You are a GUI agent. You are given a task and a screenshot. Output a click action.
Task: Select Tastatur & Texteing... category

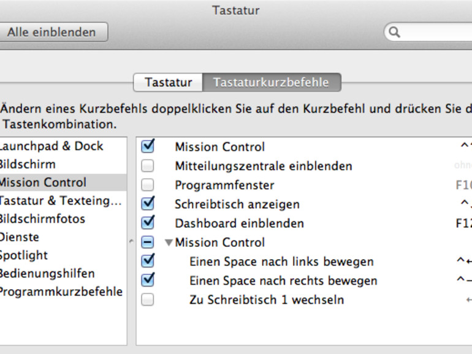63,201
